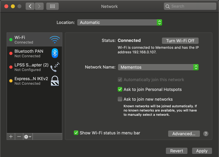Image resolution: width=219 pixels, height=157 pixels.
Task: Toggle Ask to join Personal Hotspots
Action: 120,89
